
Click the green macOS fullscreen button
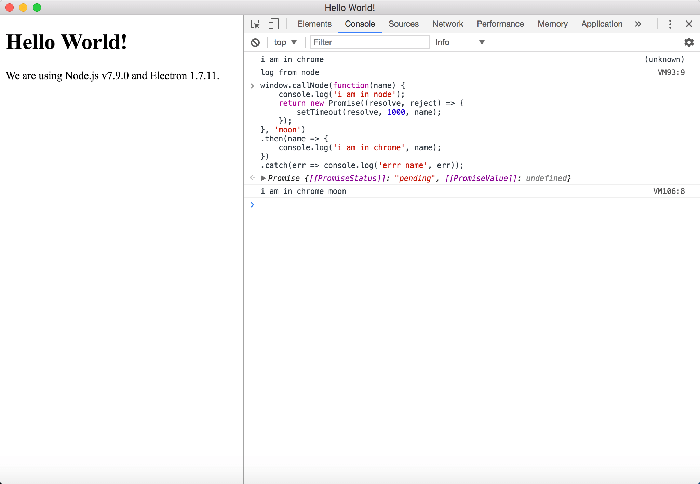(37, 8)
